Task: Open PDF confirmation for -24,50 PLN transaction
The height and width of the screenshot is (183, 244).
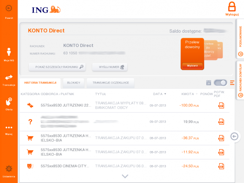Action: [221, 166]
